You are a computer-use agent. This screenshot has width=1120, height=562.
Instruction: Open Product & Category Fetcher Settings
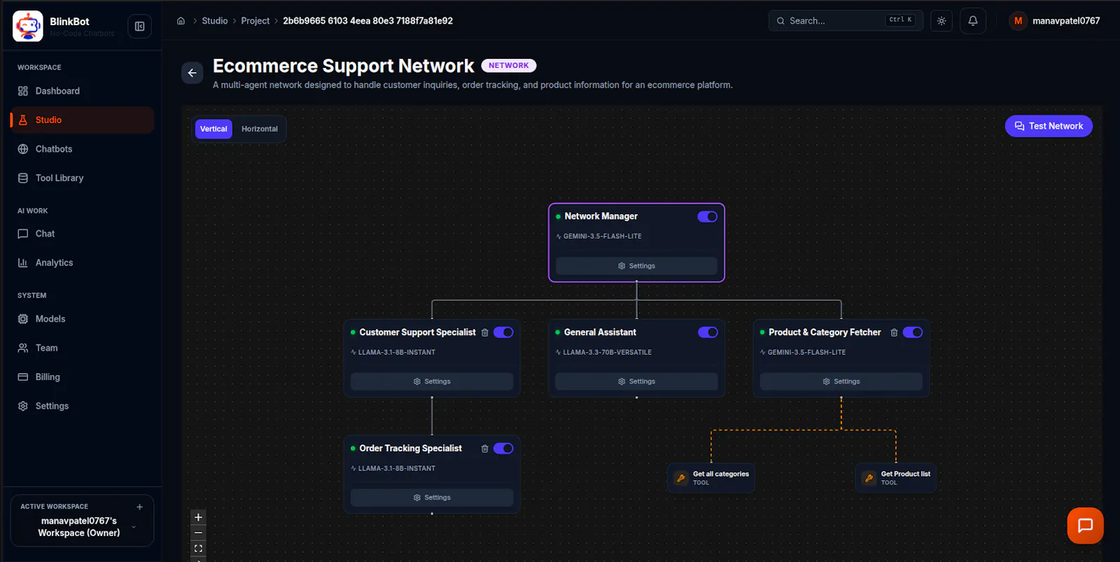[x=841, y=381]
